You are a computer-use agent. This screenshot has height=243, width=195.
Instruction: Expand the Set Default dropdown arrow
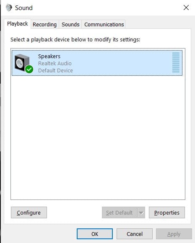tap(141, 212)
